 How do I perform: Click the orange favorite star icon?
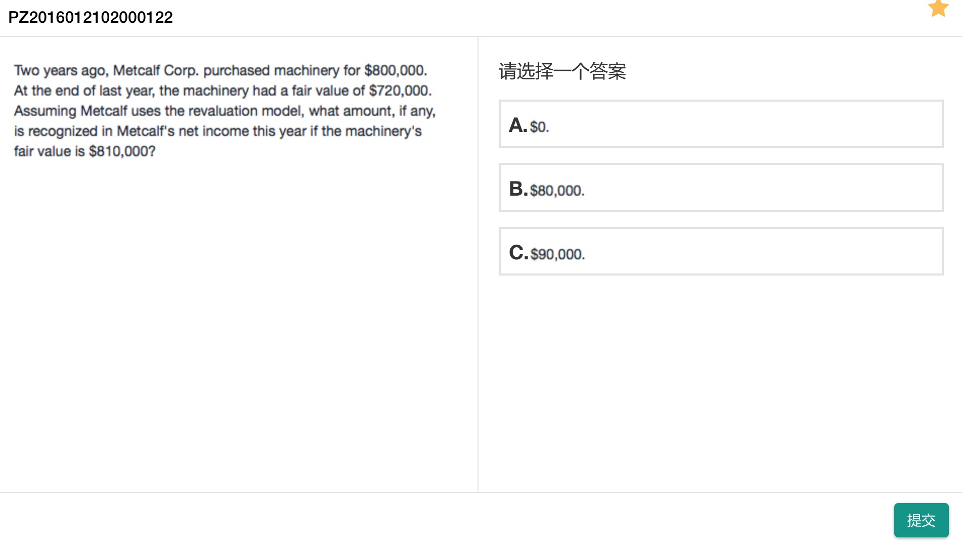[938, 8]
